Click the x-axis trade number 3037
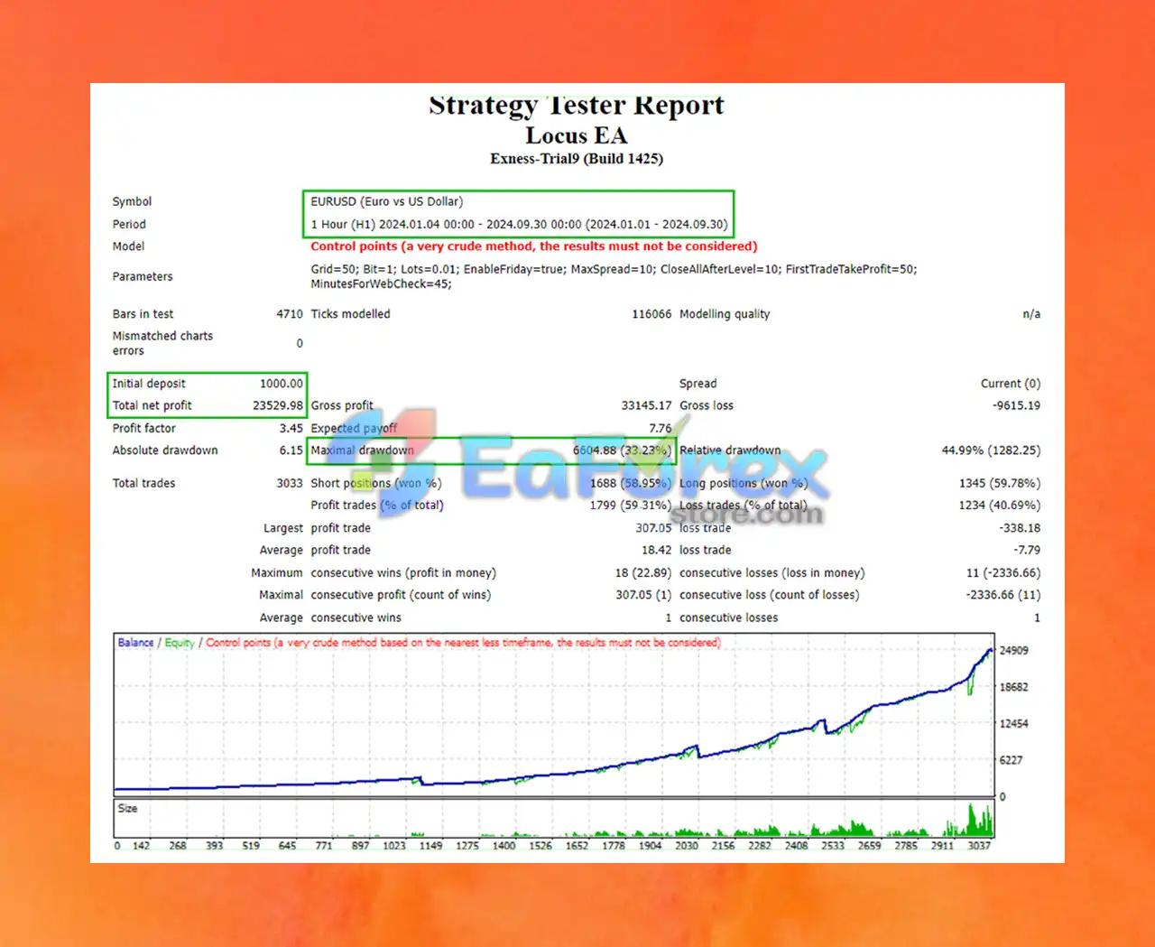Screen dimensions: 1155x947 [x=979, y=846]
